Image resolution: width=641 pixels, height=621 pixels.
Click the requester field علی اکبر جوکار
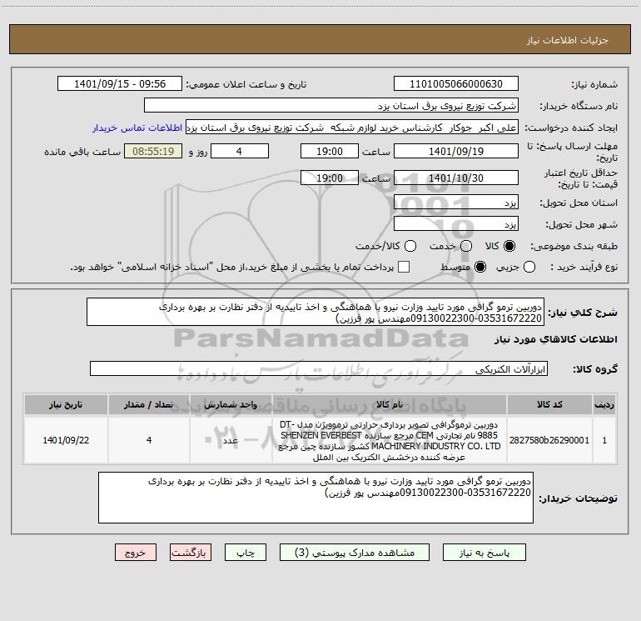[x=352, y=128]
